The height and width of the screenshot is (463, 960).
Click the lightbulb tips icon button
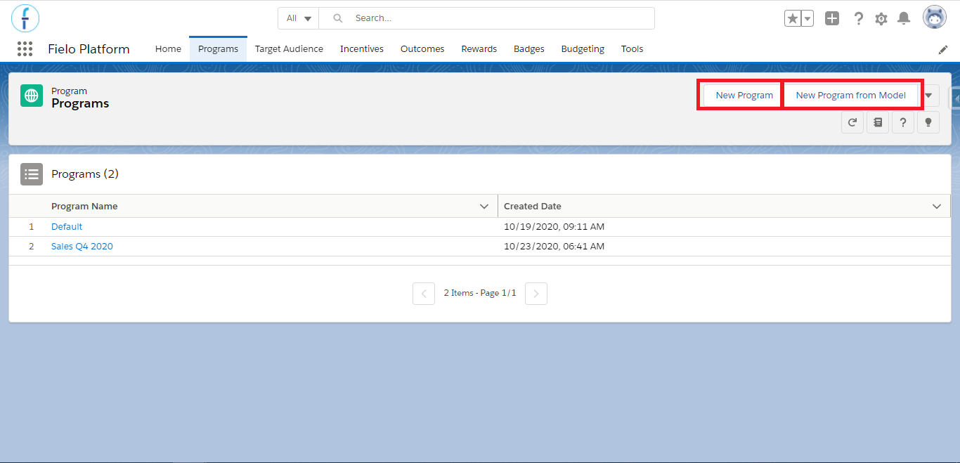(x=928, y=122)
